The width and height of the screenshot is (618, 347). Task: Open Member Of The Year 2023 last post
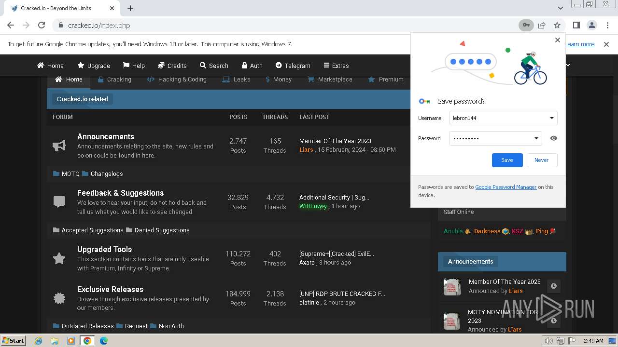pyautogui.click(x=335, y=141)
